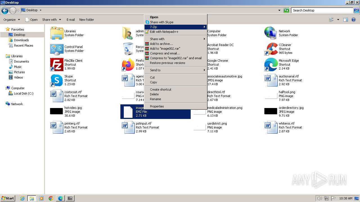Expand the Organize dropdown menu
This screenshot has width=360, height=202.
pyautogui.click(x=12, y=20)
